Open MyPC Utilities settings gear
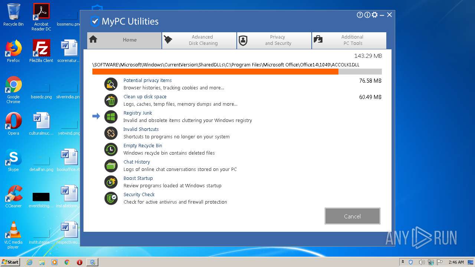475x267 pixels. 375,15
